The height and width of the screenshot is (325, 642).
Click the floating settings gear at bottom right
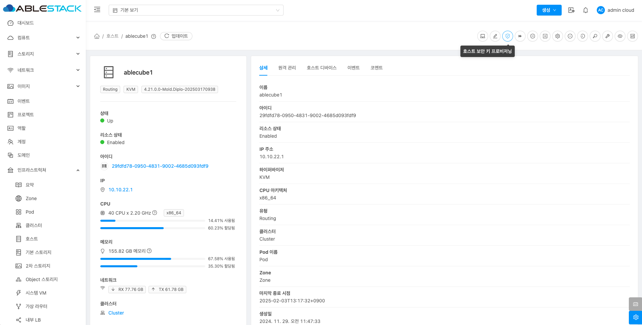coord(635,317)
